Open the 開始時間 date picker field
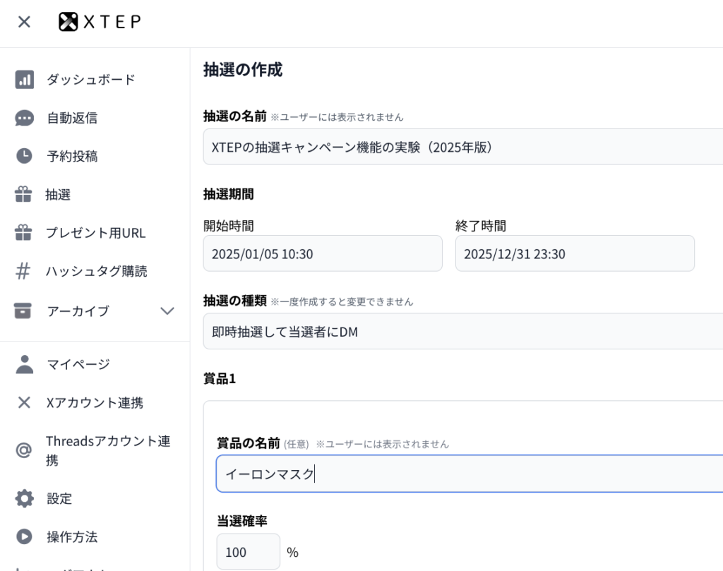This screenshot has width=723, height=571. [323, 253]
